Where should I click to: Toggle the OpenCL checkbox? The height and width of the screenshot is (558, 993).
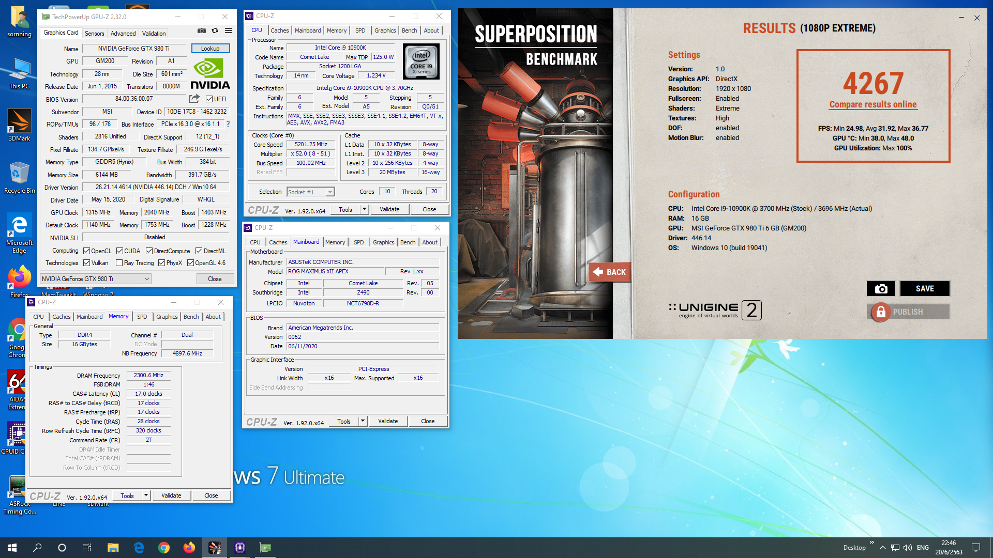point(86,251)
